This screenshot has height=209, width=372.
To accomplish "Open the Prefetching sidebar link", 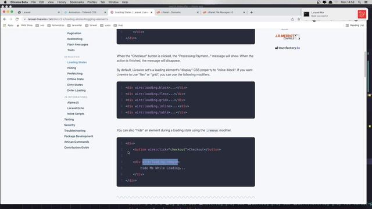I will click(x=75, y=74).
